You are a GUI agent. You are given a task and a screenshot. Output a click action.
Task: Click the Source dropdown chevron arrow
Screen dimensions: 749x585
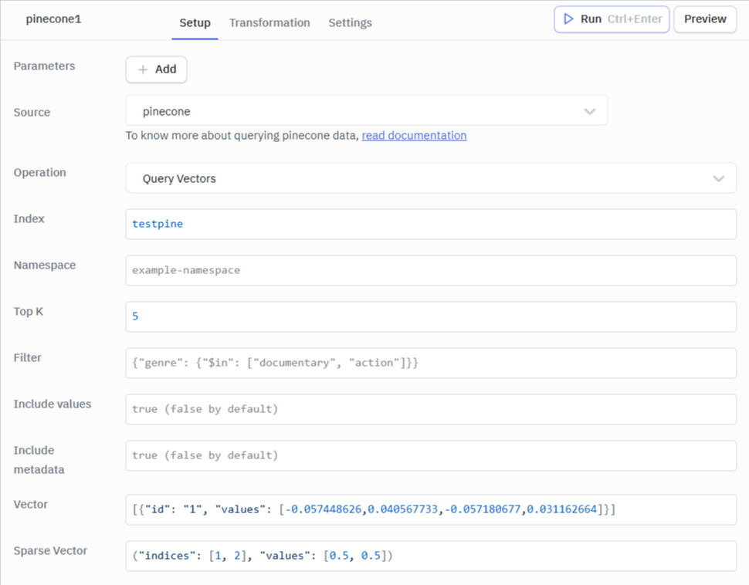click(x=590, y=111)
